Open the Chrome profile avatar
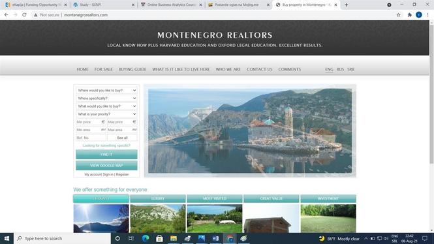 click(x=419, y=15)
